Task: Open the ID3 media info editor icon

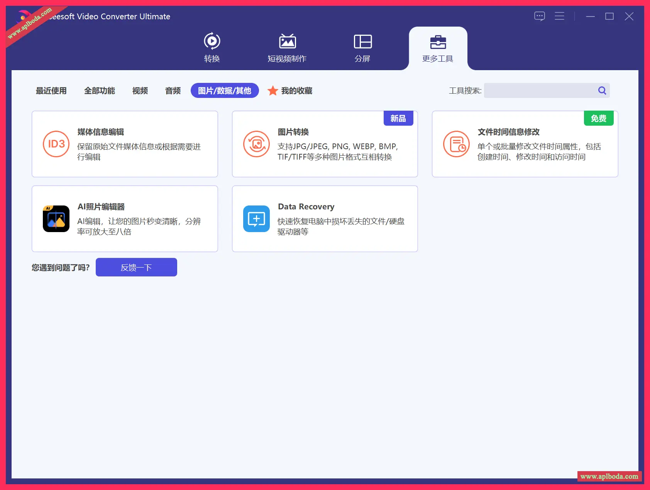Action: click(x=56, y=144)
